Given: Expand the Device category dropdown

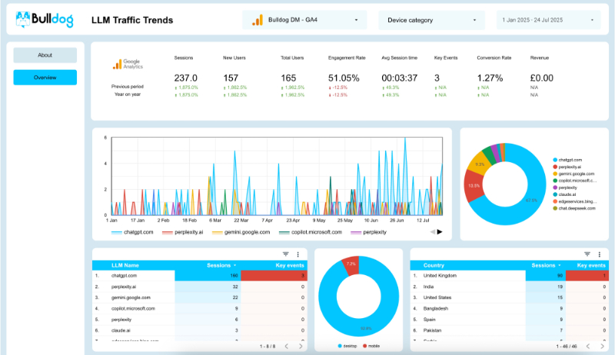Looking at the screenshot, I should click(x=431, y=20).
